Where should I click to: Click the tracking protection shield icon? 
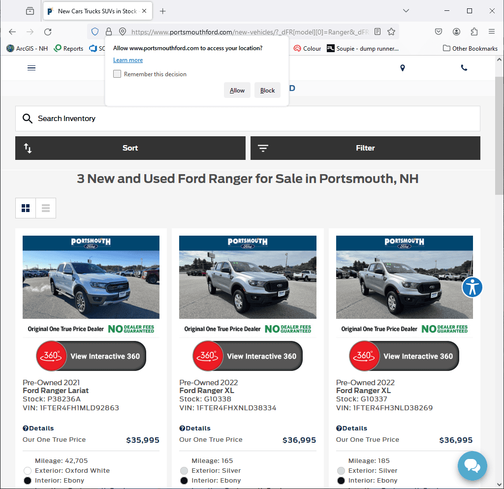tap(95, 31)
